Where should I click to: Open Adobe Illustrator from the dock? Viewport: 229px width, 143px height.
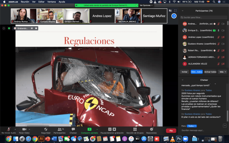[41, 139]
